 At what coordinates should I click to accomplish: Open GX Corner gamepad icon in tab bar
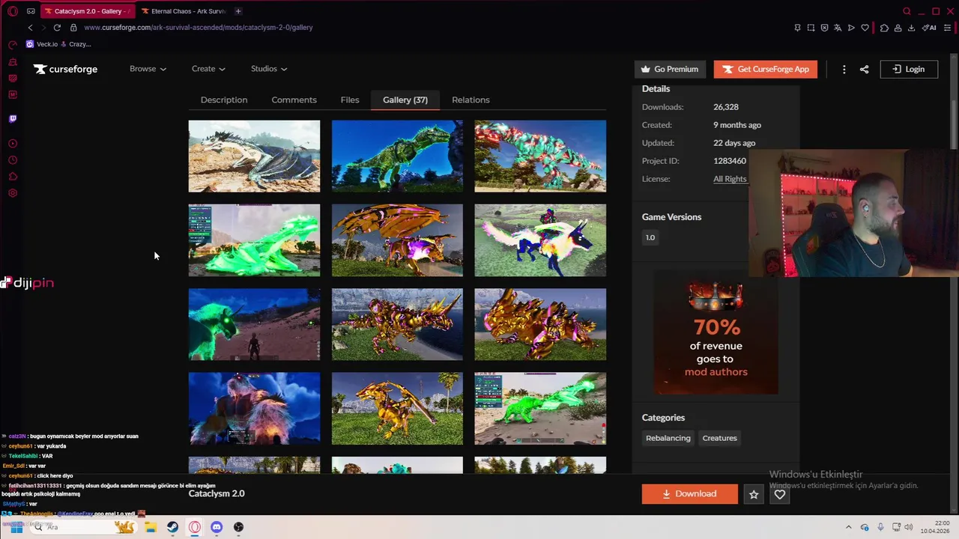coord(31,11)
